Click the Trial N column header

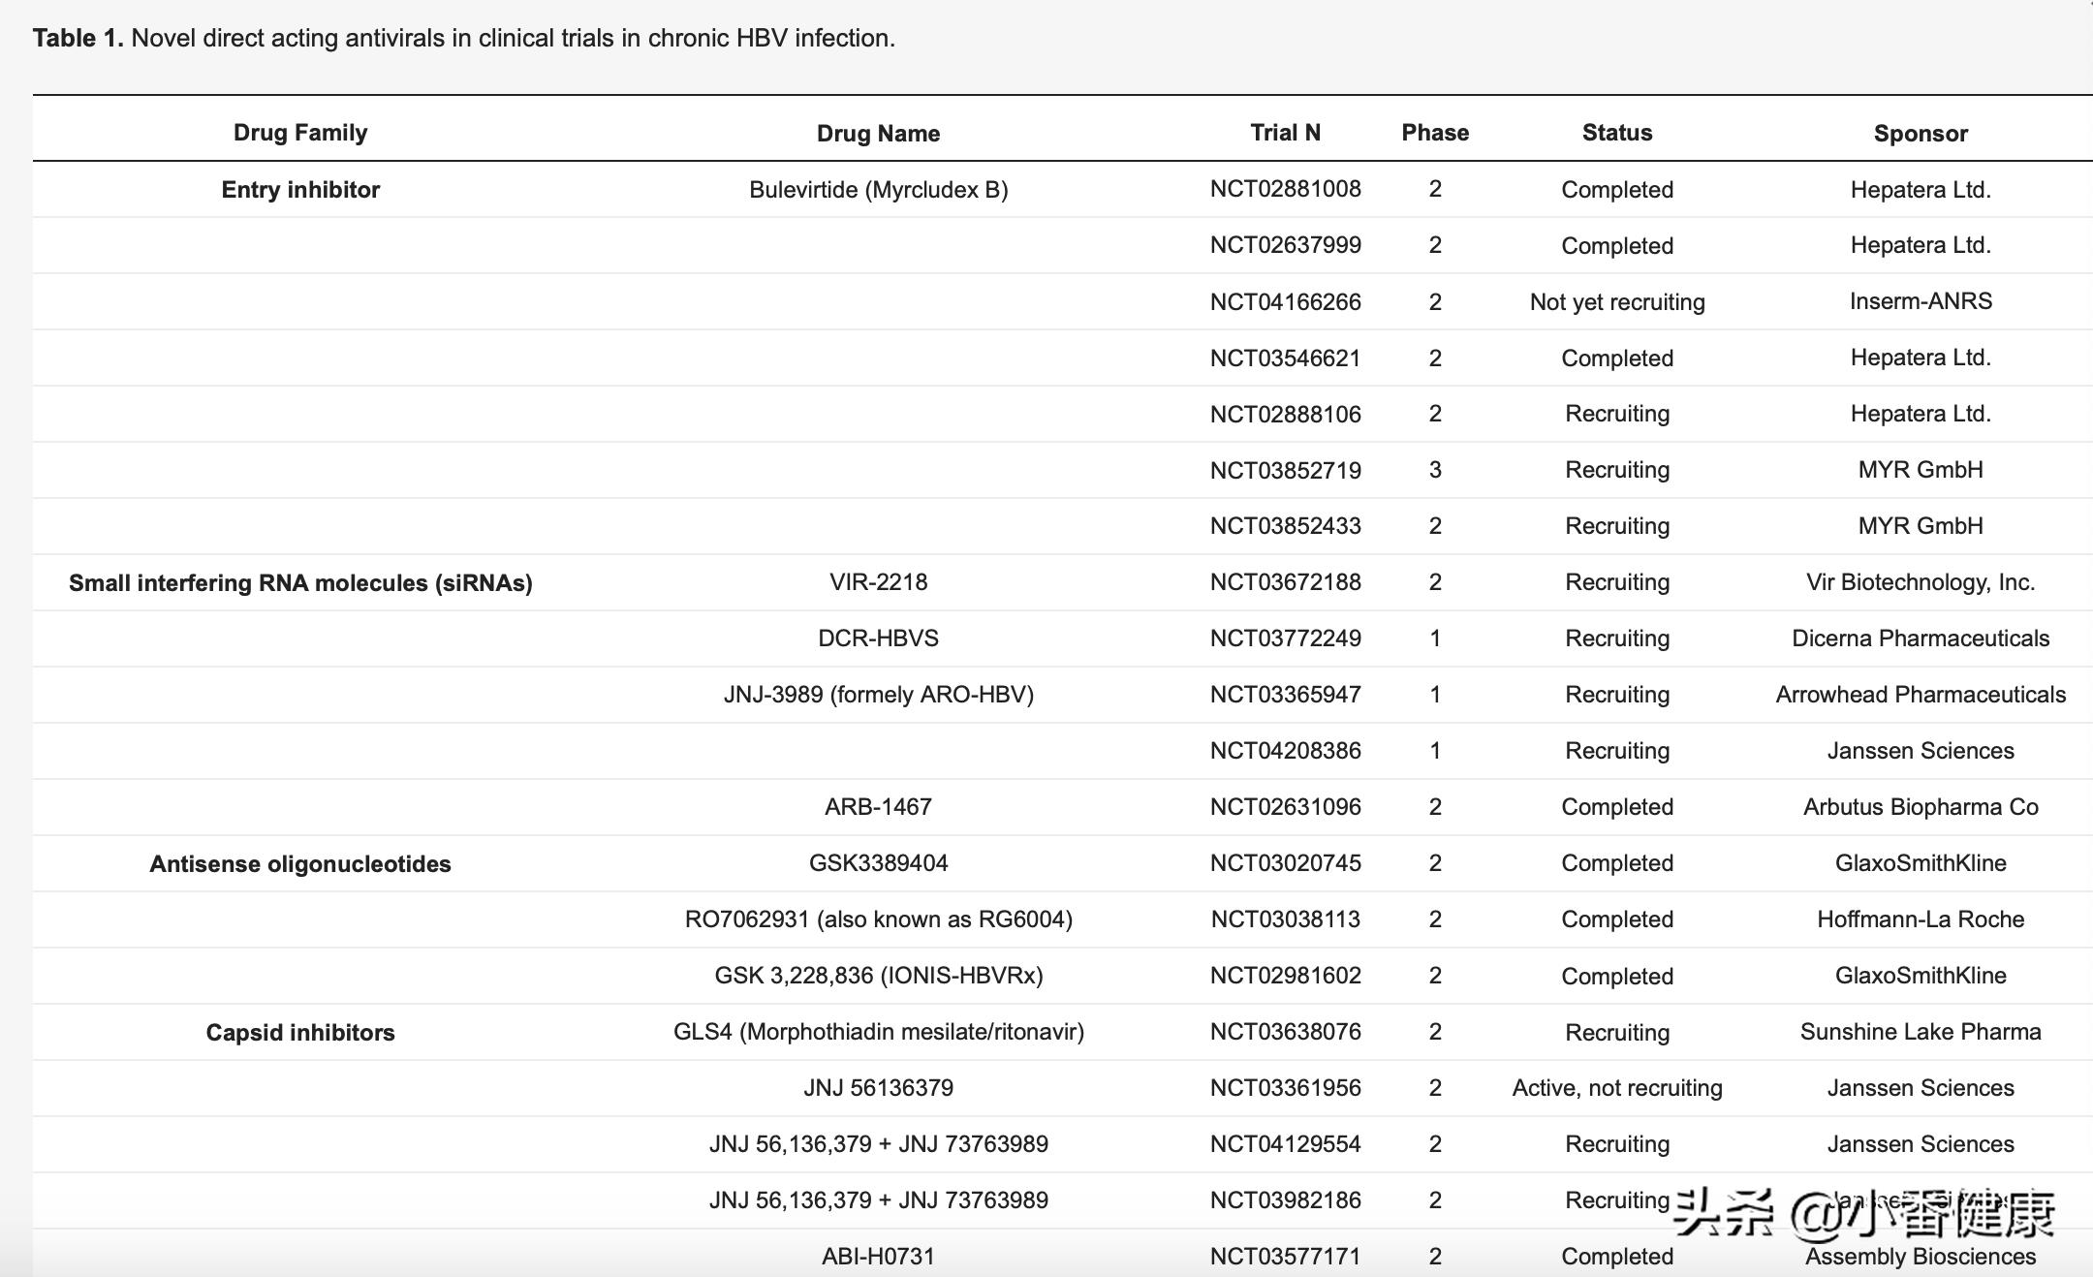(1285, 133)
